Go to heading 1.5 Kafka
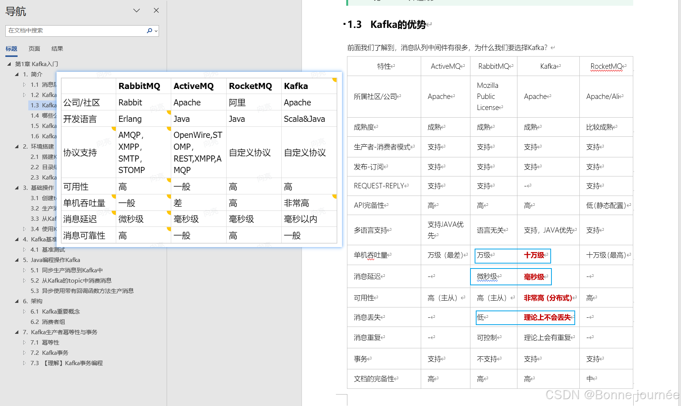Viewport: 681px width, 406px height. pyautogui.click(x=43, y=126)
